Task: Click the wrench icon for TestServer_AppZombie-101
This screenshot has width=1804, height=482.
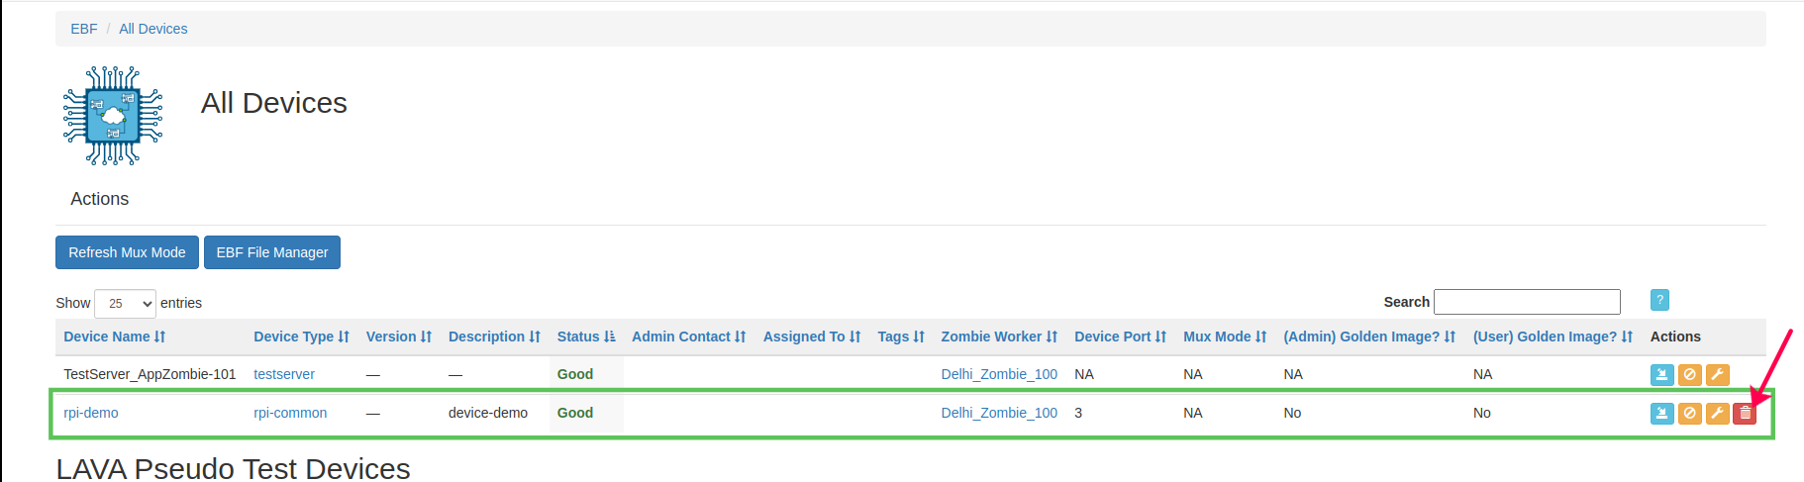Action: pyautogui.click(x=1718, y=375)
